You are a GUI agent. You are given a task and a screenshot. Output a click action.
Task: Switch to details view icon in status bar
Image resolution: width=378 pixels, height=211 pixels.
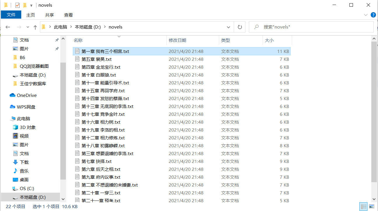(363, 207)
